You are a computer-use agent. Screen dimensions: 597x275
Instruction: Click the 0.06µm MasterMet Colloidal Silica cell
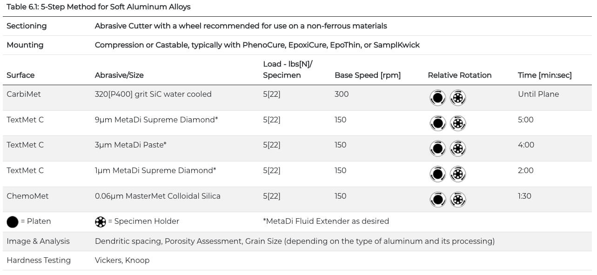pos(158,196)
